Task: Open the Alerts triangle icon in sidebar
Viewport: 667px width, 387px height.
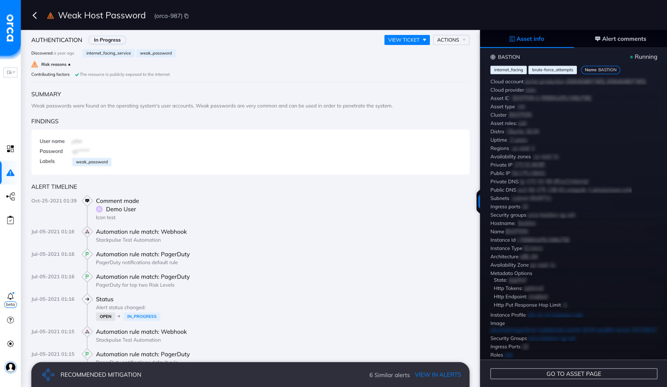Action: click(x=10, y=173)
